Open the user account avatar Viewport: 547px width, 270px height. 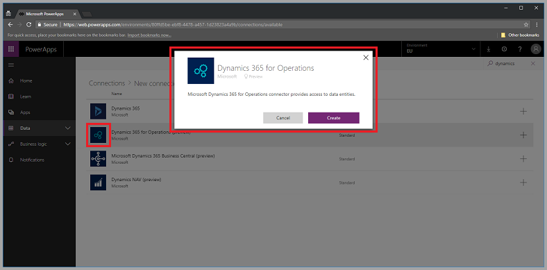click(535, 49)
